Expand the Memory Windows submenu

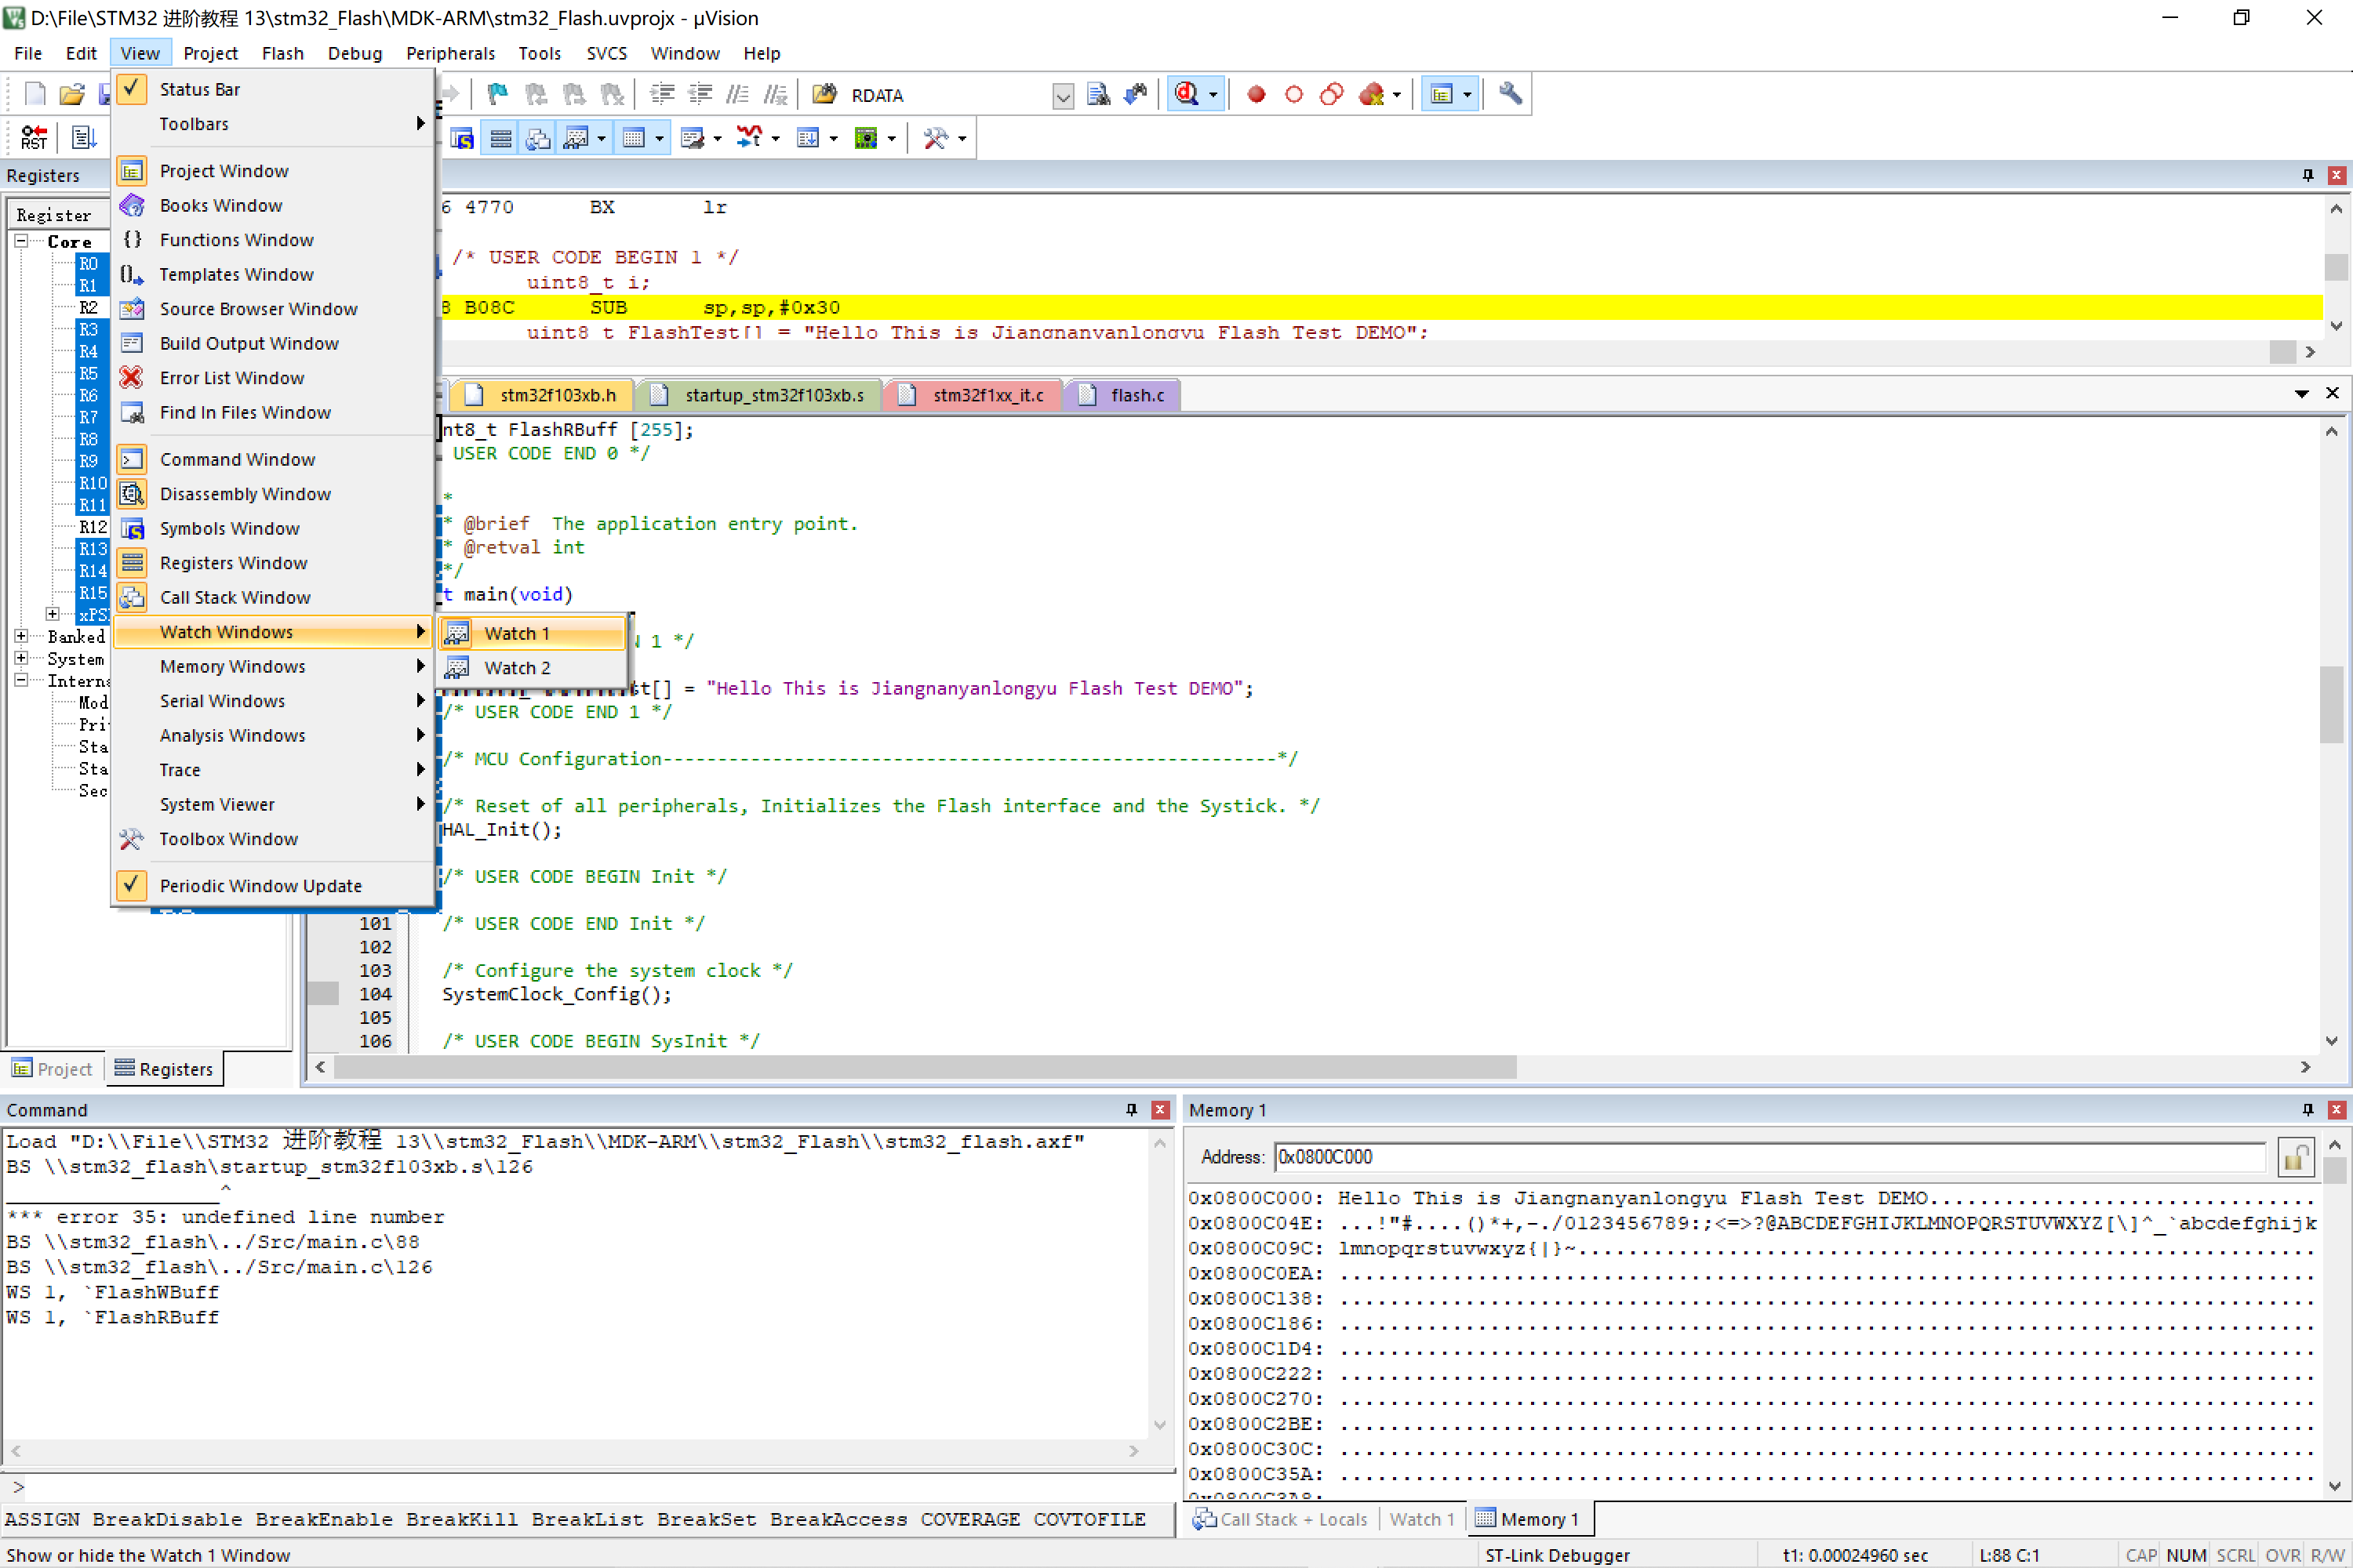[x=232, y=666]
